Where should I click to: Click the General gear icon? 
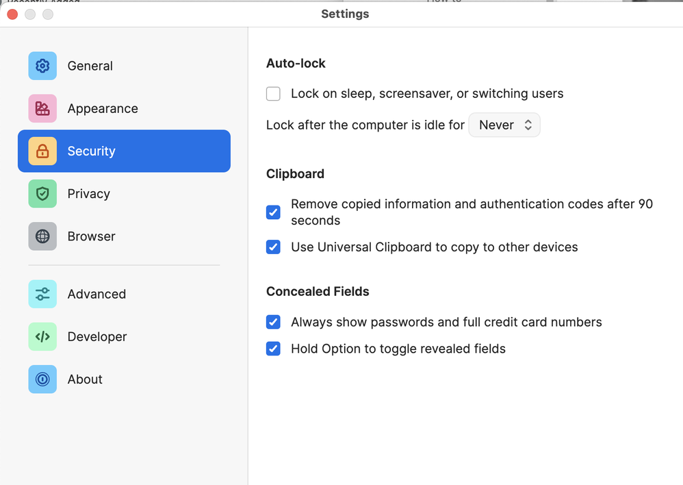coord(42,66)
